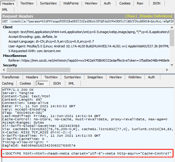Viewport: 175px width, 162px height.
Task: Click the horizontal scrollbar thumb
Action: (x=38, y=70)
